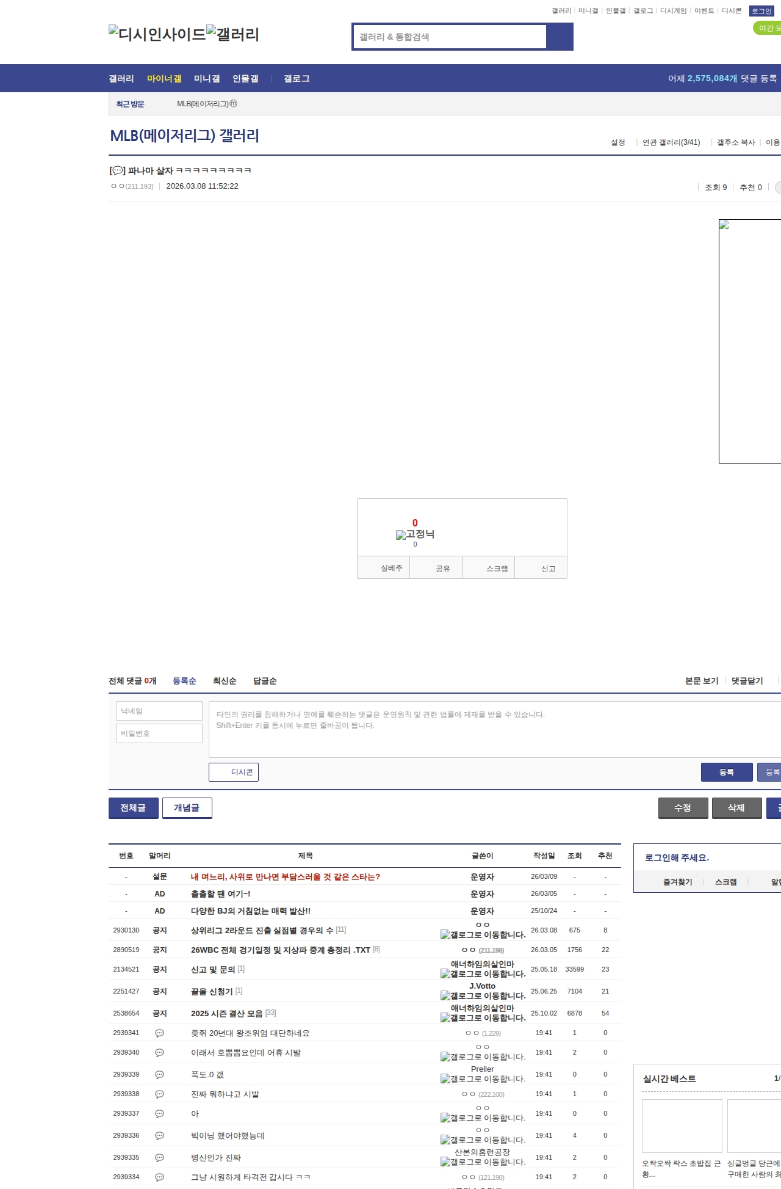Screen dimensions: 781x1189
Task: Click the blue search button beside the search box
Action: (x=560, y=37)
